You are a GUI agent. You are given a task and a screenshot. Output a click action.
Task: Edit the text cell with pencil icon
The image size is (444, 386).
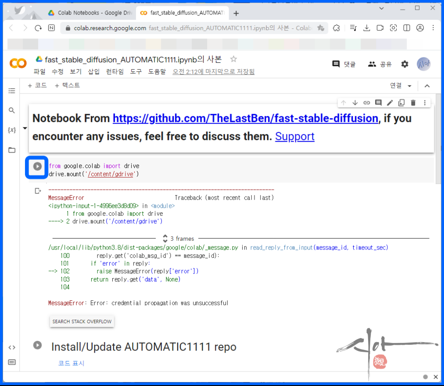click(390, 103)
